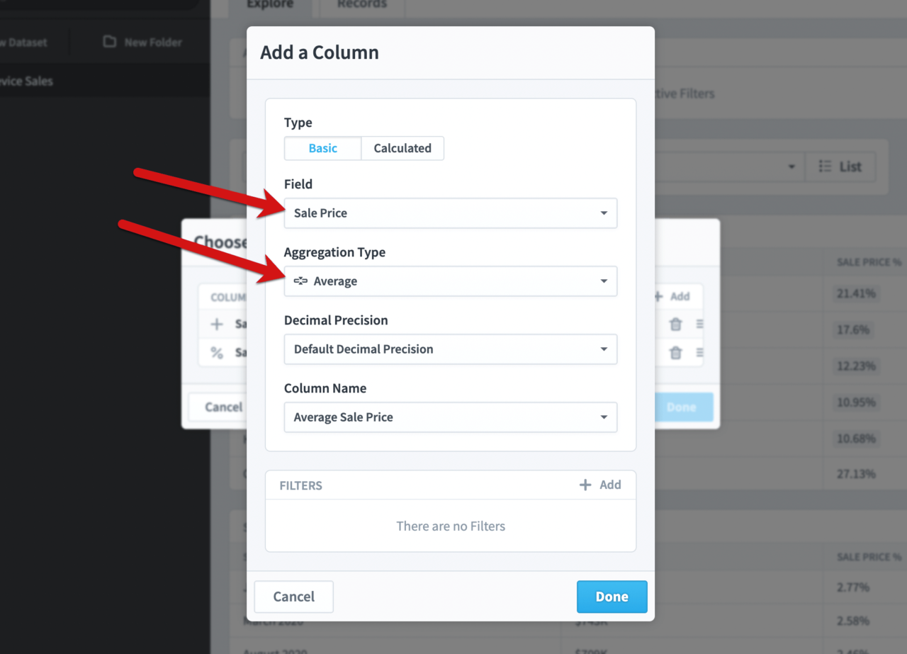Click the percent column type icon
The image size is (907, 654).
217,352
